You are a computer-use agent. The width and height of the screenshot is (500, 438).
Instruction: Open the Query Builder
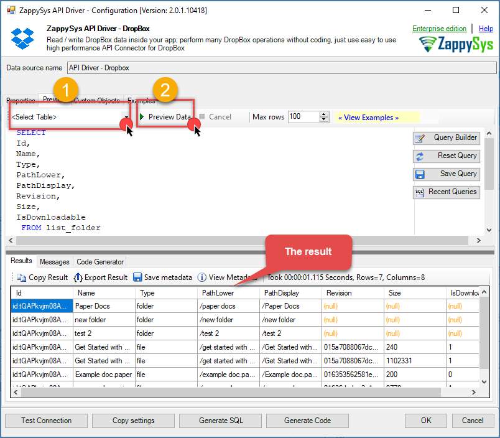click(447, 138)
